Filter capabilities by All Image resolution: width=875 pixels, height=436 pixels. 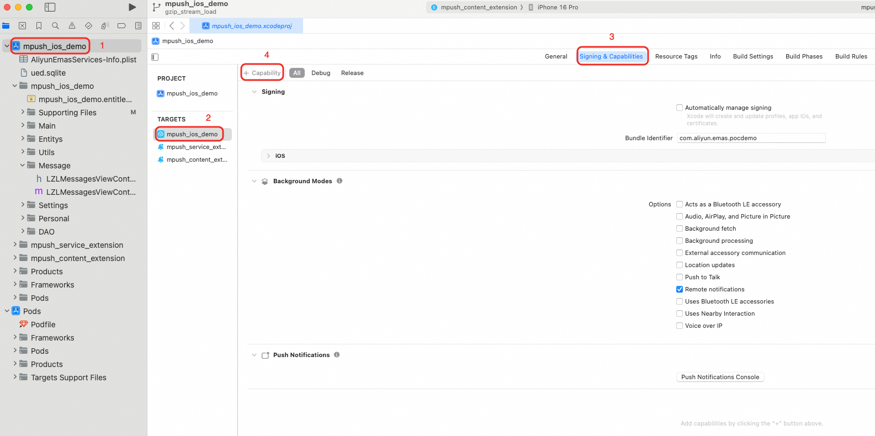[x=297, y=73]
